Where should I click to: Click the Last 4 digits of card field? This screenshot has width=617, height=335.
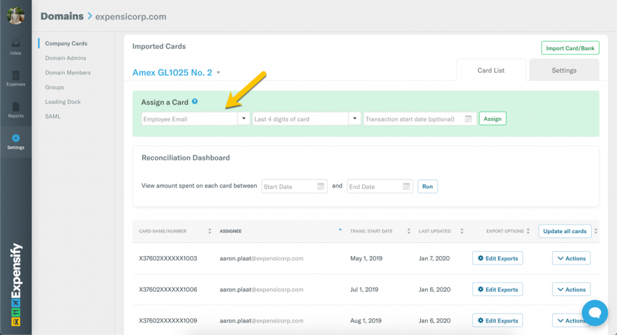[x=300, y=119]
